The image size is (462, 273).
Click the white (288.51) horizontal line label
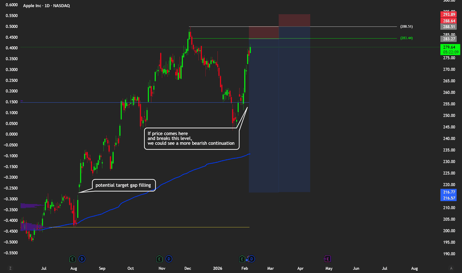click(406, 26)
